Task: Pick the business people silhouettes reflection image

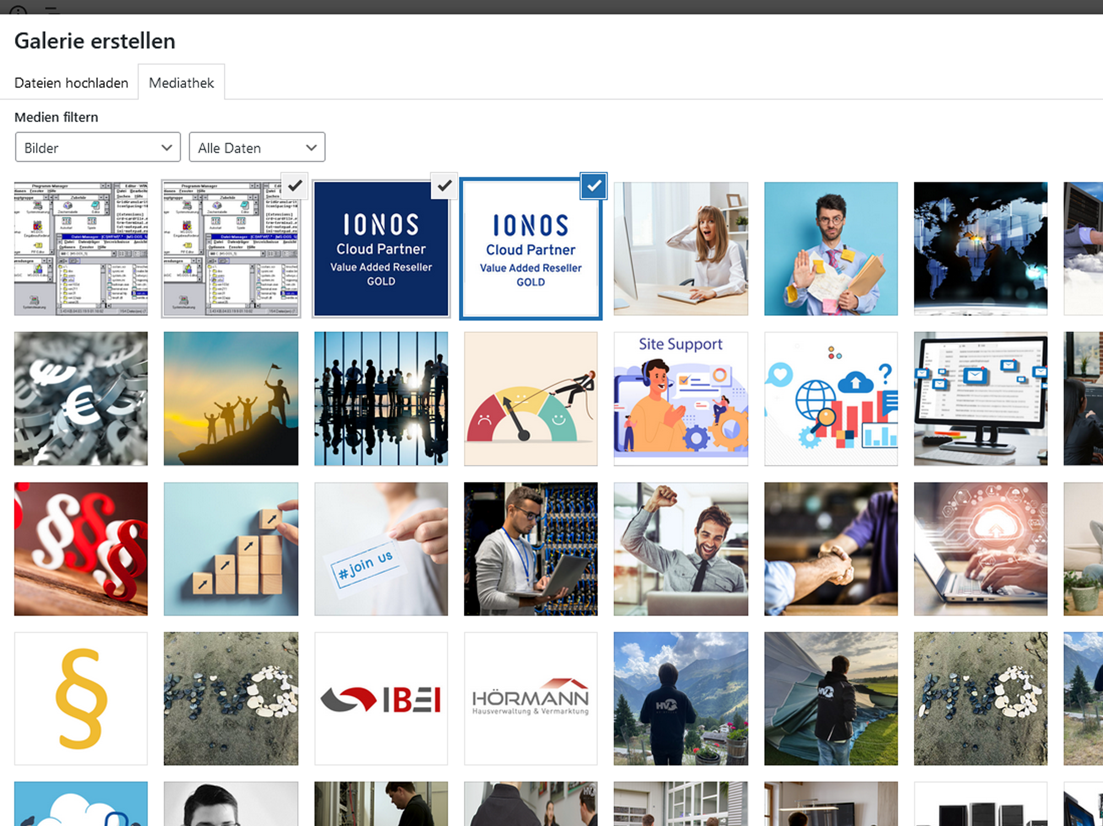Action: [381, 399]
